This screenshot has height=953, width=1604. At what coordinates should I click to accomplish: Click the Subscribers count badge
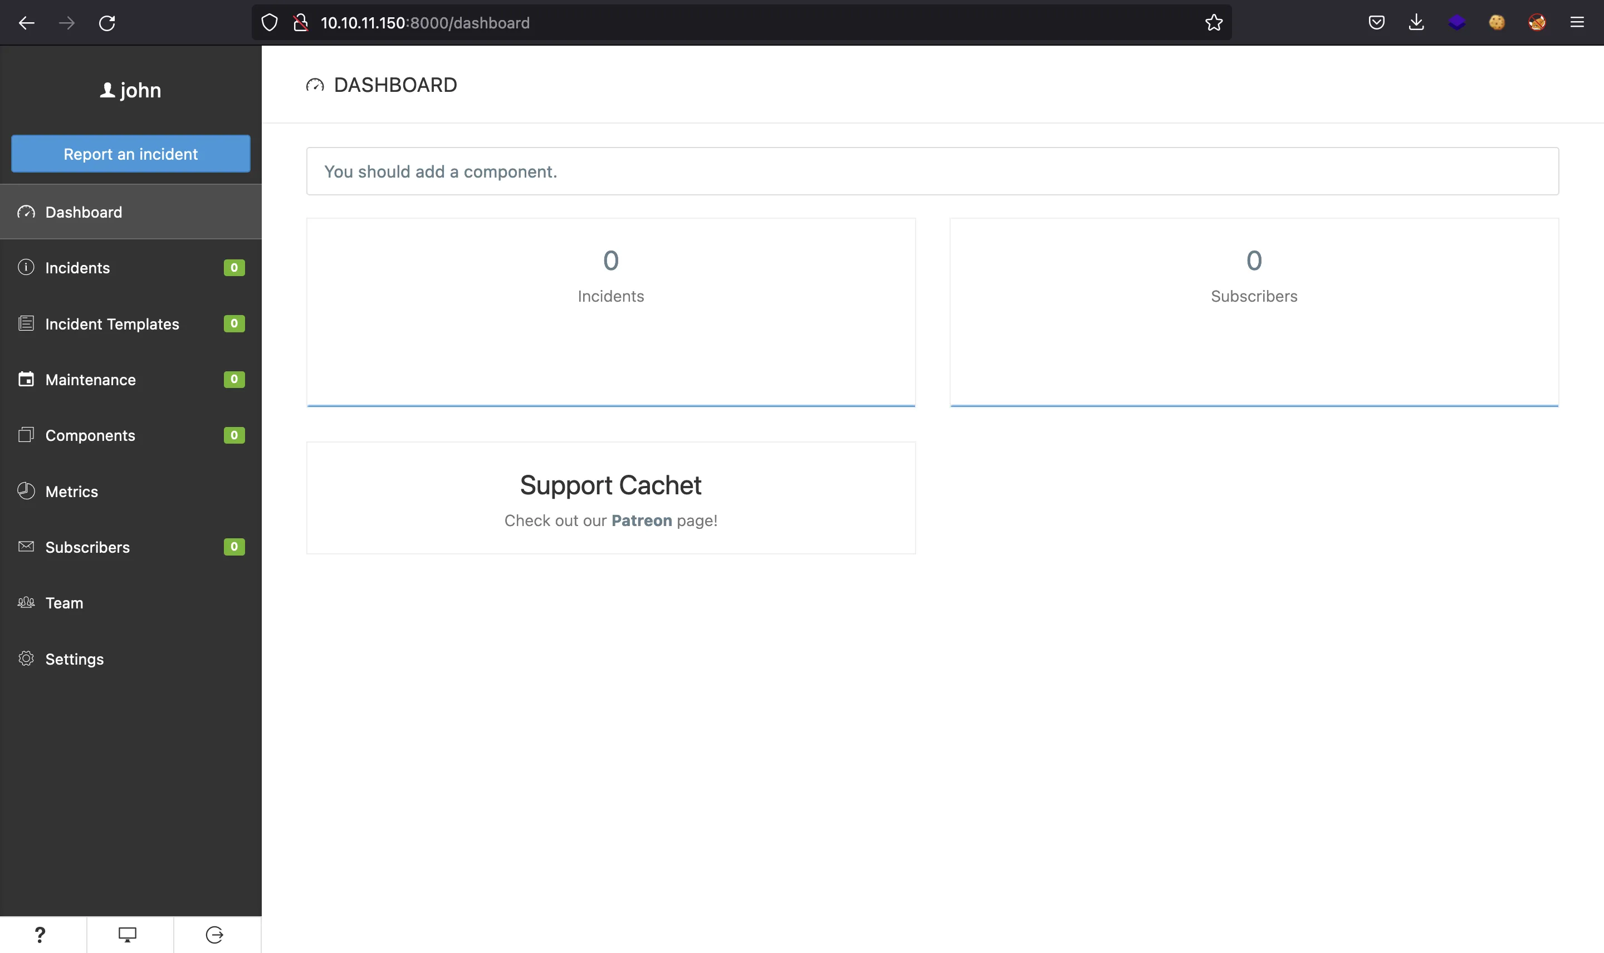(234, 547)
